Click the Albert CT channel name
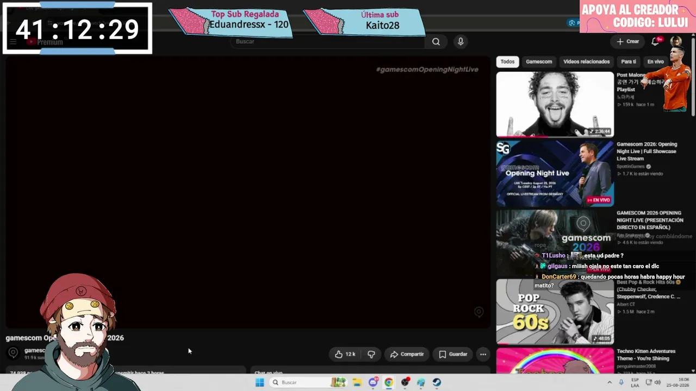The height and width of the screenshot is (391, 696). pyautogui.click(x=626, y=305)
